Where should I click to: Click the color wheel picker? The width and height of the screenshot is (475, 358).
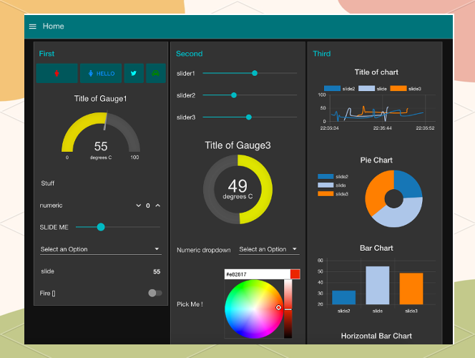(x=253, y=309)
